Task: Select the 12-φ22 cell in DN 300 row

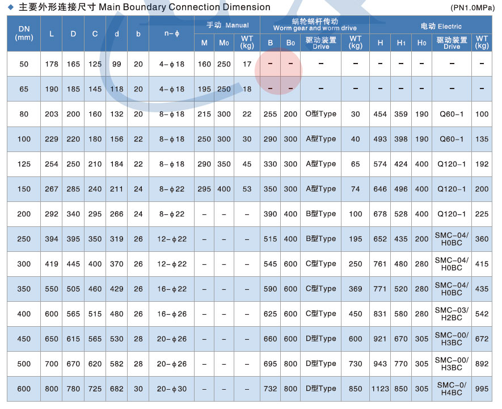Action: [x=172, y=264]
